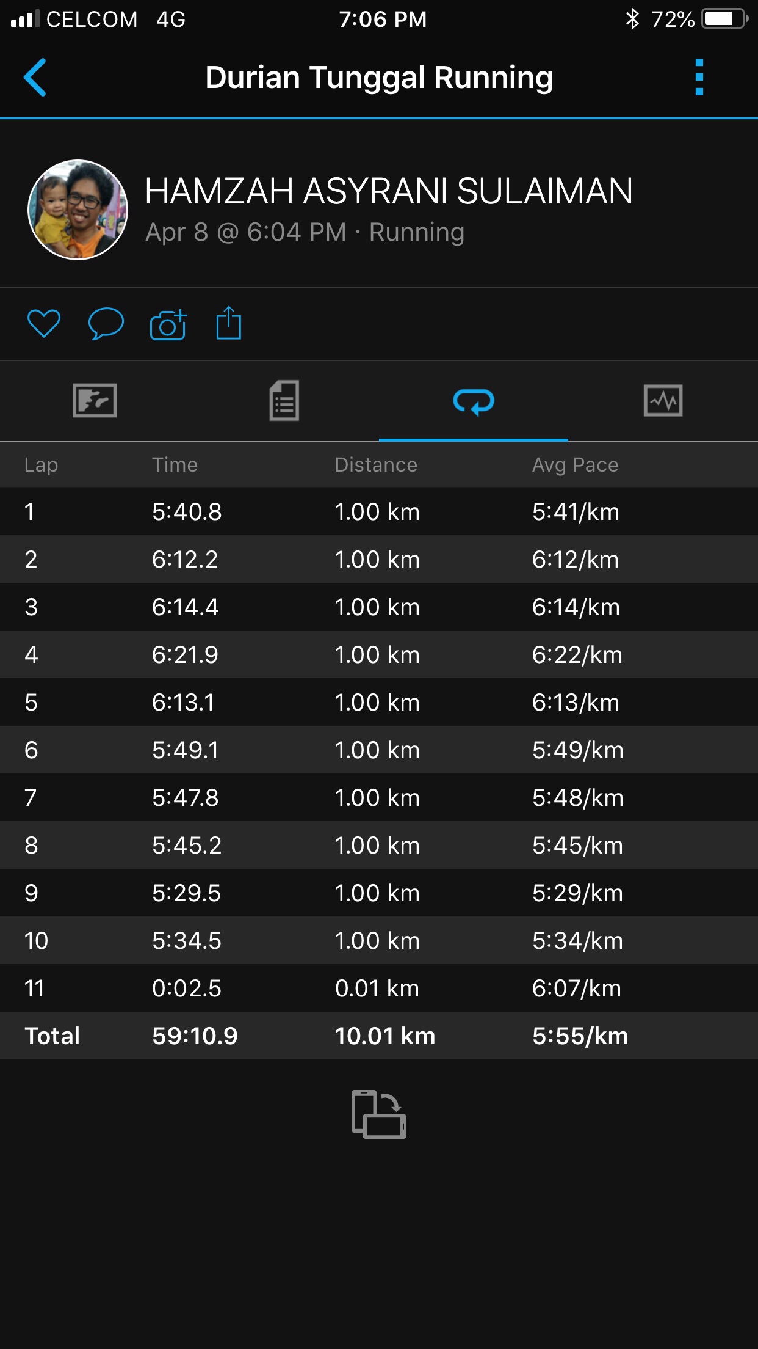Image resolution: width=758 pixels, height=1349 pixels.
Task: Tap the rotate to landscape icon
Action: [379, 1114]
